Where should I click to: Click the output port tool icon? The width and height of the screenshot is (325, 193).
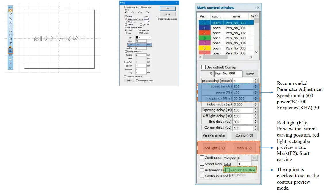(10, 67)
